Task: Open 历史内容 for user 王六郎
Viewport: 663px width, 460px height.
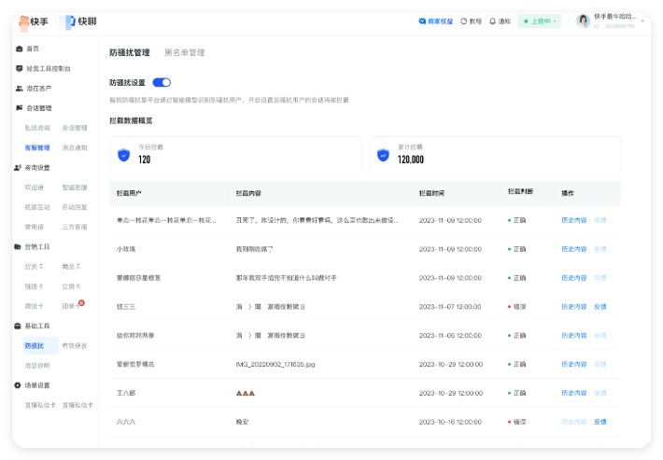Action: (574, 393)
